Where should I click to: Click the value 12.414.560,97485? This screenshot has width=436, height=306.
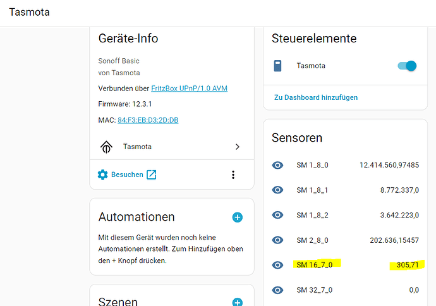pos(389,165)
